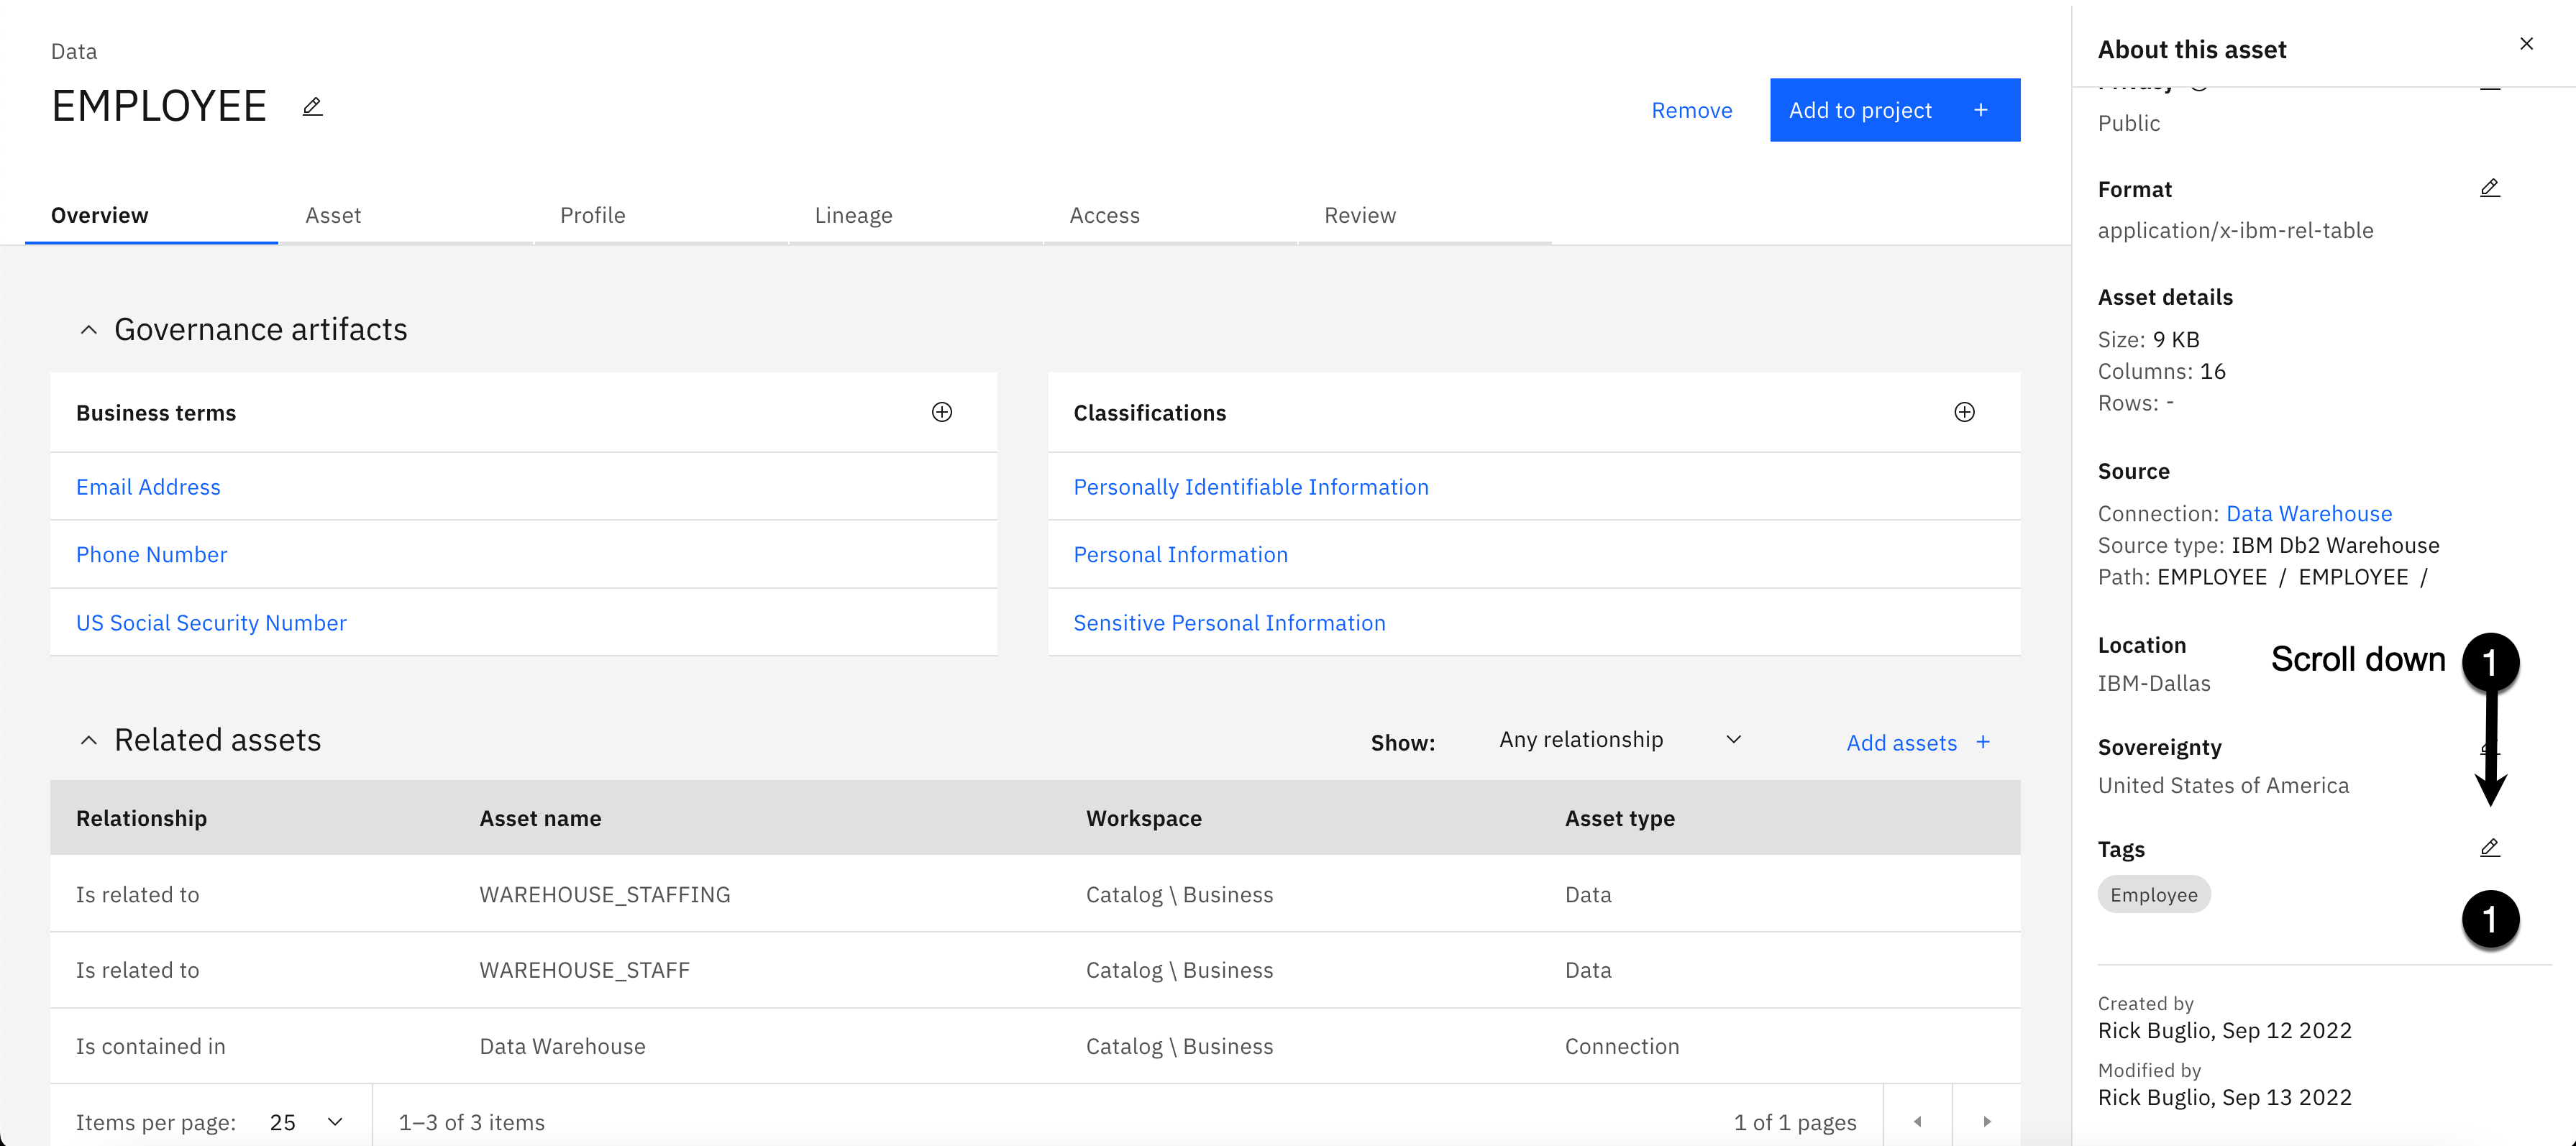Viewport: 2576px width, 1146px height.
Task: Add a classification with plus icon
Action: click(x=1964, y=412)
